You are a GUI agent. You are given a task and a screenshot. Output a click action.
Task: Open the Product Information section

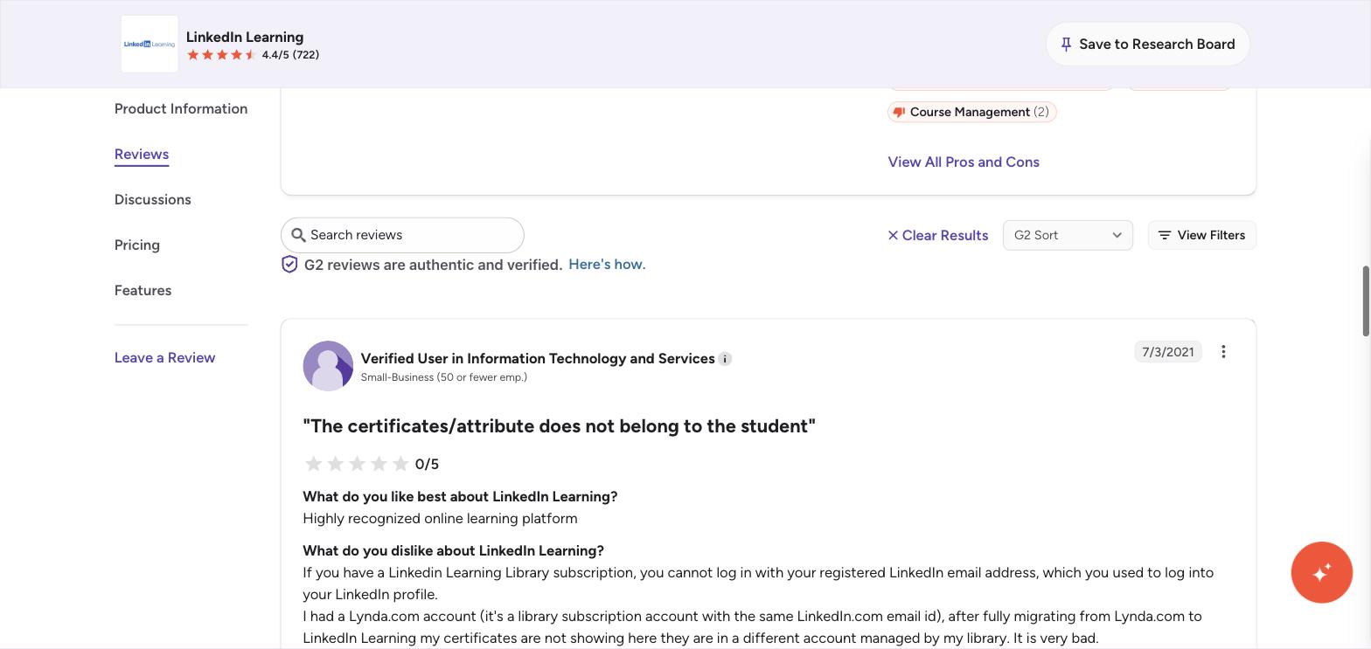pos(181,108)
